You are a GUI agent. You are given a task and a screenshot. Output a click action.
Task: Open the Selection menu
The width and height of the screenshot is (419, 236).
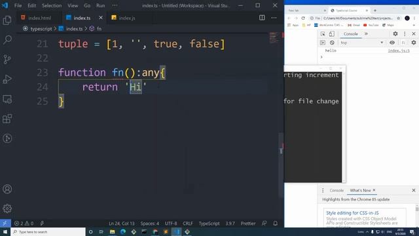[52, 5]
